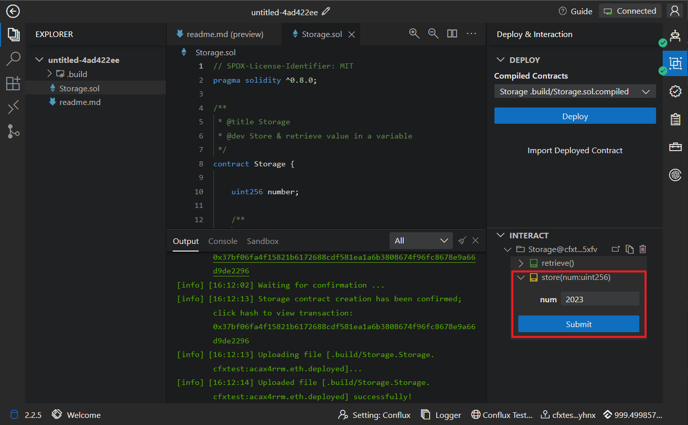Open the Compiled Contracts dropdown
Image resolution: width=688 pixels, height=425 pixels.
coord(575,91)
